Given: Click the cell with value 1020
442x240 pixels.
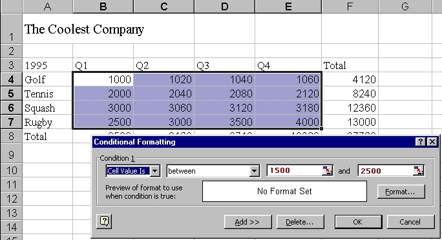Looking at the screenshot, I should (x=163, y=79).
